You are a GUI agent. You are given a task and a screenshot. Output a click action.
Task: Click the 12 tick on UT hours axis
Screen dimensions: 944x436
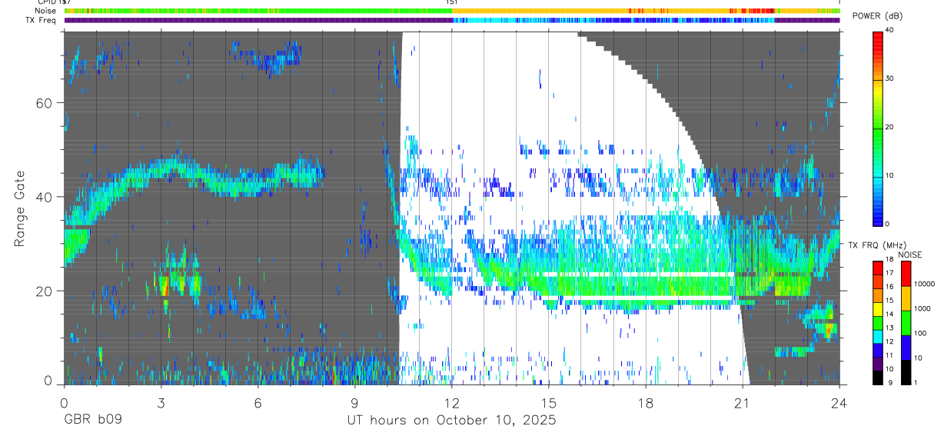[451, 402]
